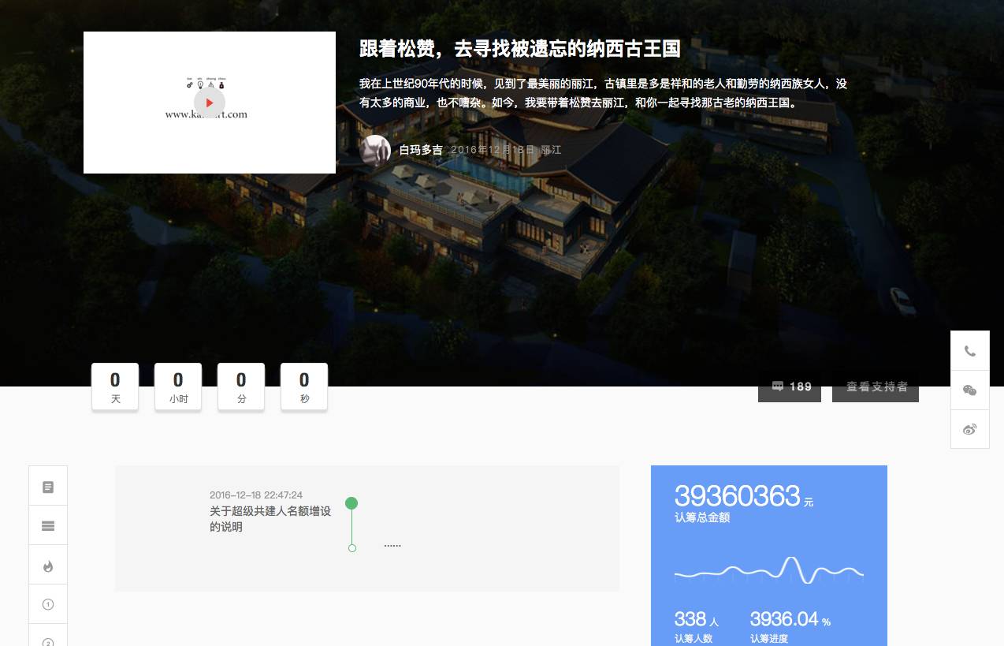Screen dimensions: 1004x646
Task: Select the article details icon in left sidebar
Action: (x=48, y=486)
